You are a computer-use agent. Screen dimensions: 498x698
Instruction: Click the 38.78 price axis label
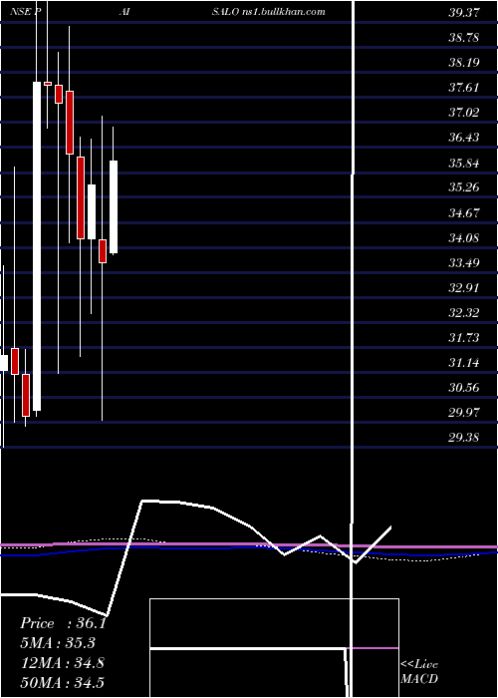coord(464,38)
